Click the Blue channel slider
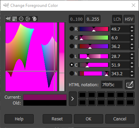This screenshot has height=128, width=139. [x=94, y=46]
